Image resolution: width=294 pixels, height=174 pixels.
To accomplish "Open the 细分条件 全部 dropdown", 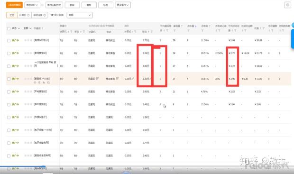I will [80, 15].
